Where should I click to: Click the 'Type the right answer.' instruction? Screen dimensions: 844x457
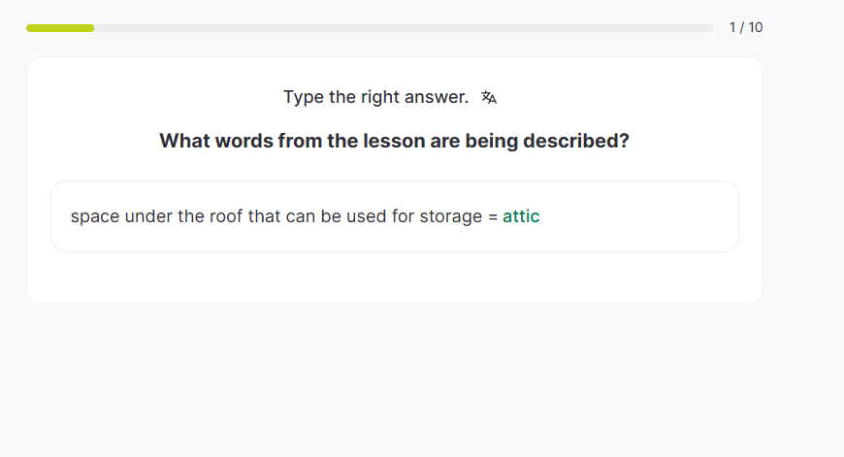click(375, 97)
